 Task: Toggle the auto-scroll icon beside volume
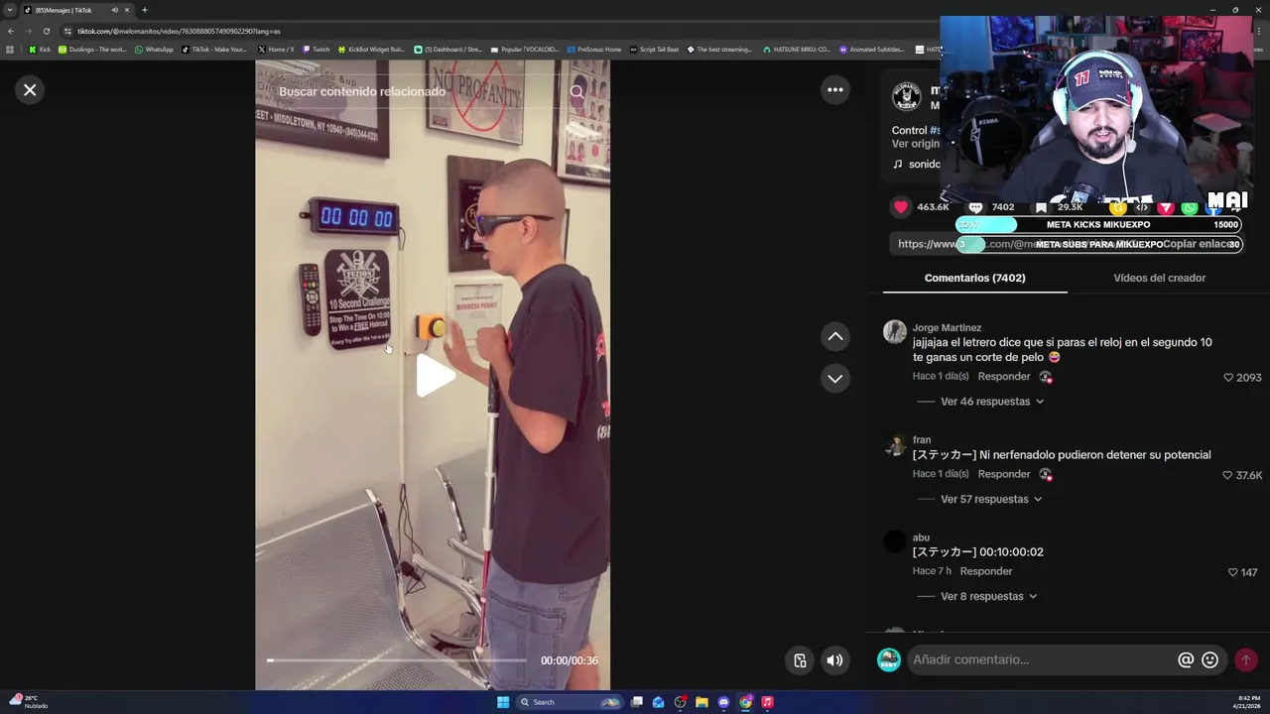800,660
